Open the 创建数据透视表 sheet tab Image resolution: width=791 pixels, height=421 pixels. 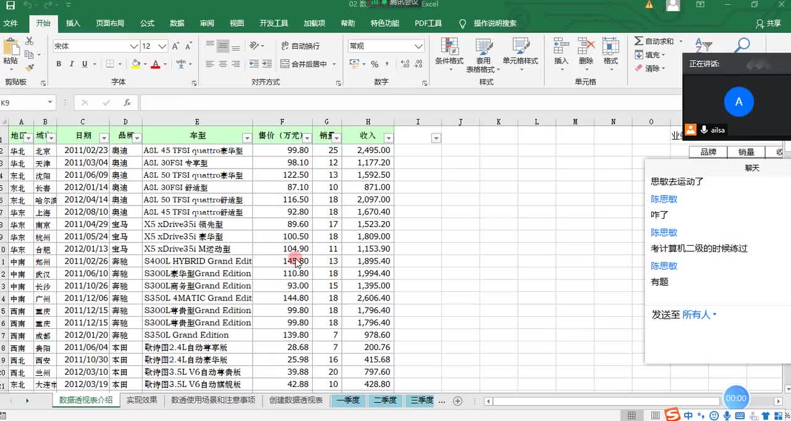[296, 400]
